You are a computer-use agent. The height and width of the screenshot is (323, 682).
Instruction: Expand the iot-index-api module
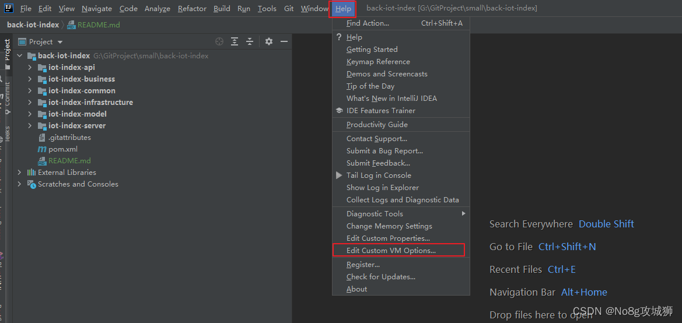[x=30, y=68]
